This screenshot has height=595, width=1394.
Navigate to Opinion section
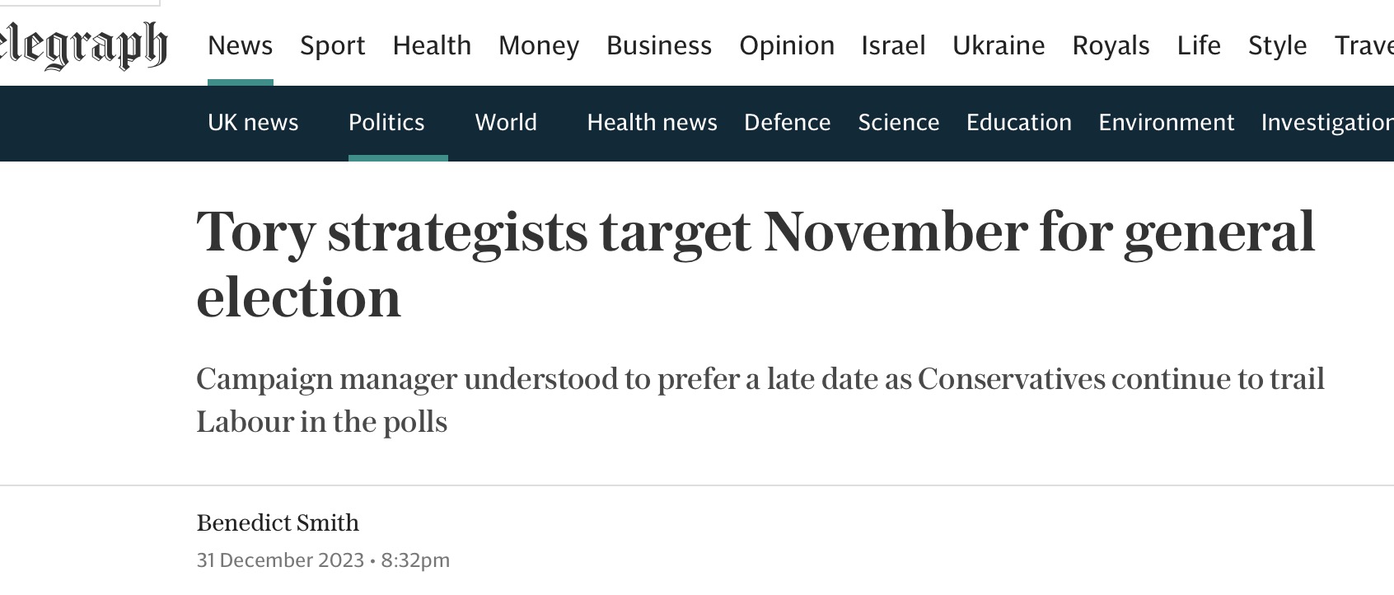point(787,45)
